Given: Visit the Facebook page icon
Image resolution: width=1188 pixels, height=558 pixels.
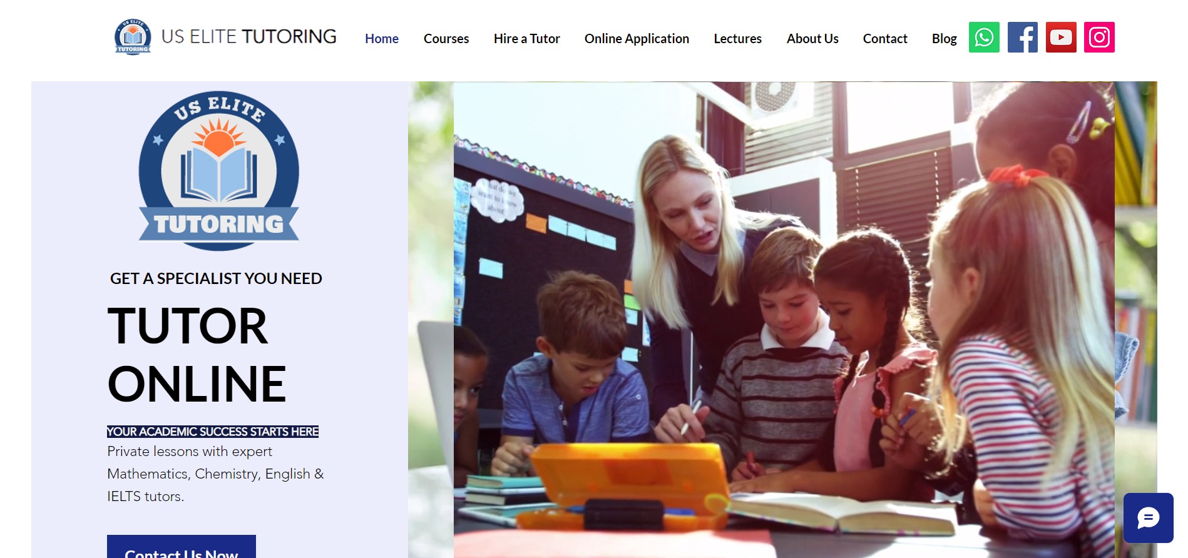Looking at the screenshot, I should pos(1022,38).
